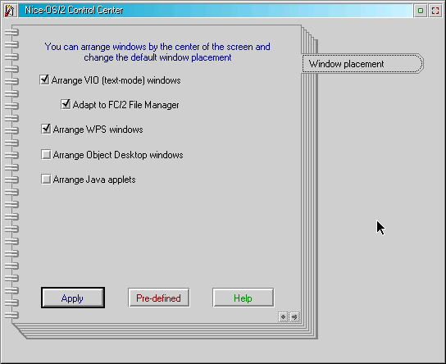
Task: Go to previous notebook page arrow
Action: tap(283, 316)
